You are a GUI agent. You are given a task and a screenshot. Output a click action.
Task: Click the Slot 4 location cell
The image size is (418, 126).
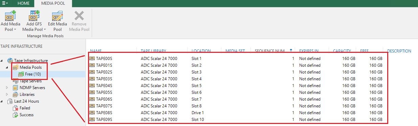point(197,79)
